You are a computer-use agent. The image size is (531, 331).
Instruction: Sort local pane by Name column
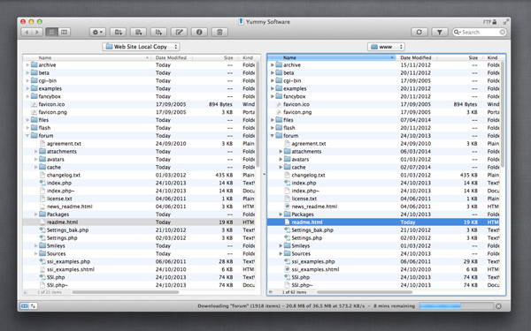click(x=88, y=57)
